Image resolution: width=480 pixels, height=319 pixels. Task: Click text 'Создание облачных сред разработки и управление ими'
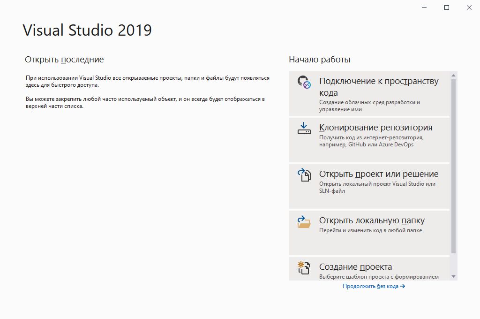369,106
